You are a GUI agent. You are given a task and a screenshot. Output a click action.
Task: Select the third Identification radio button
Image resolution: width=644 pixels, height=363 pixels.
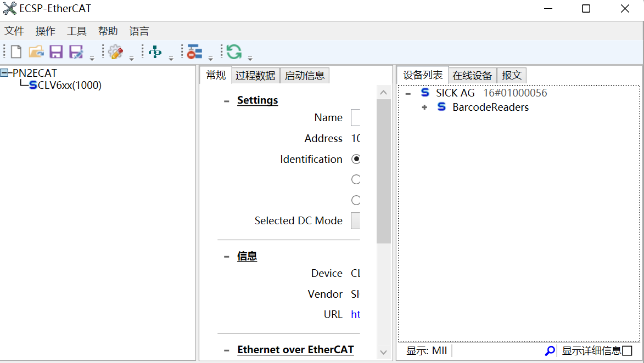click(356, 200)
